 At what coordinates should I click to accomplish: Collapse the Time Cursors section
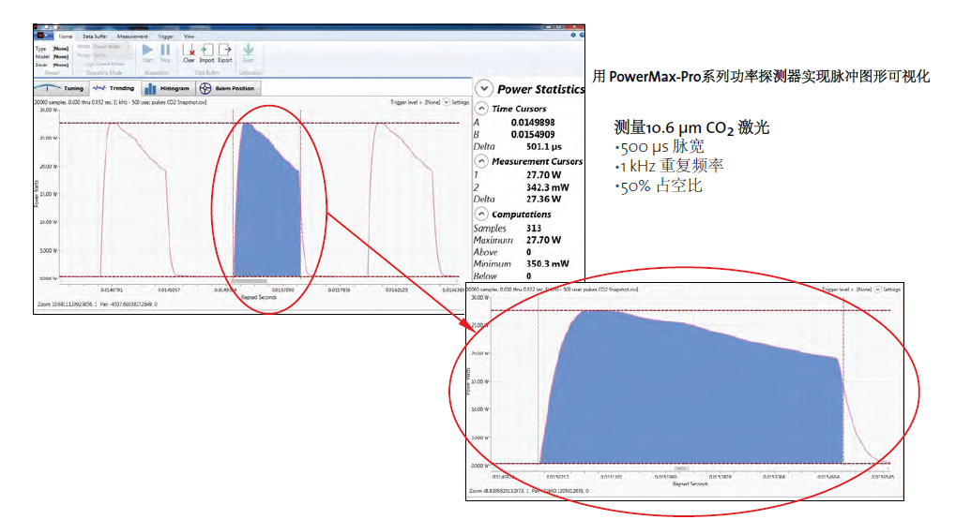tap(481, 109)
